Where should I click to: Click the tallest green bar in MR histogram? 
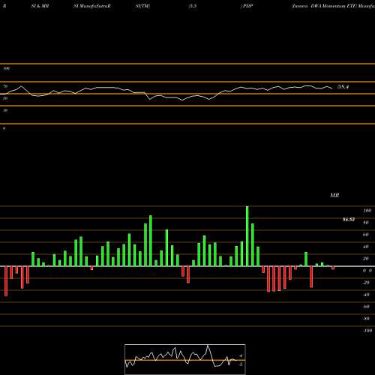click(x=247, y=236)
